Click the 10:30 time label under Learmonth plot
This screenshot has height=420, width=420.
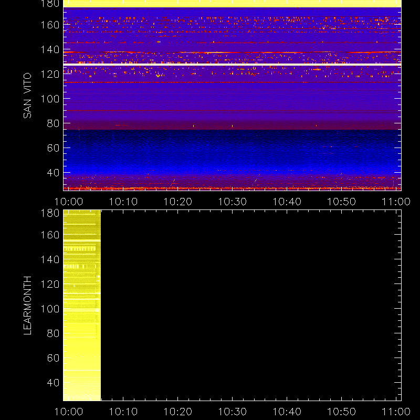pyautogui.click(x=233, y=412)
